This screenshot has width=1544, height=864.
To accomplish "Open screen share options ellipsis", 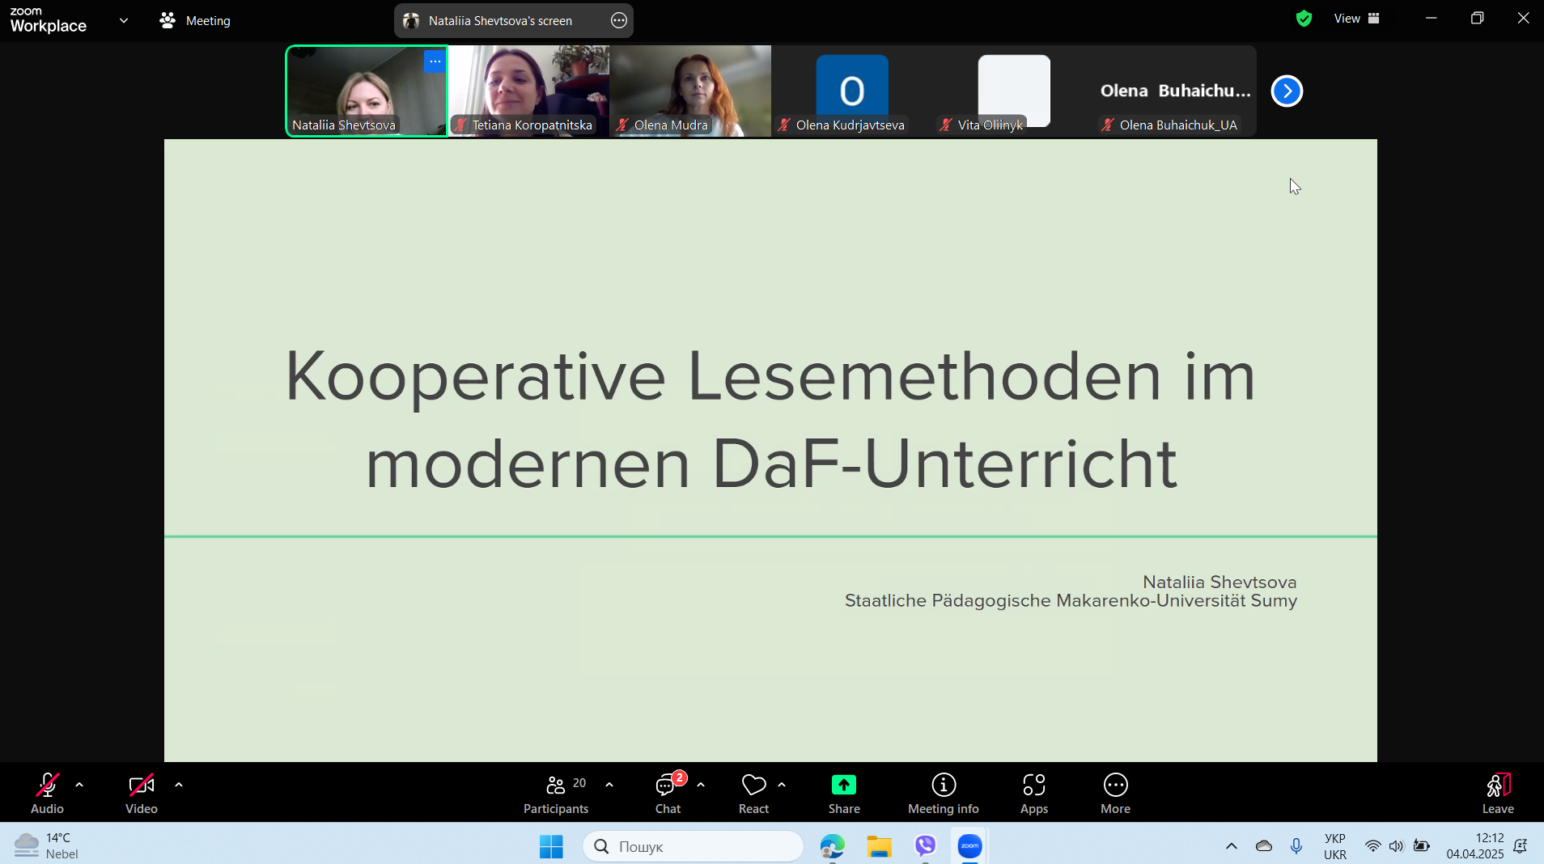I will tap(619, 21).
